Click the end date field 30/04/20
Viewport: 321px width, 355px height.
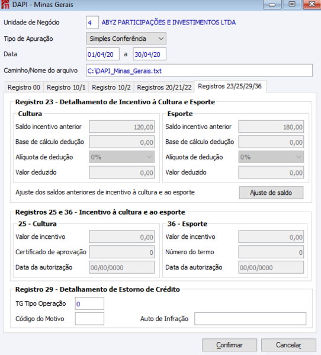149,54
